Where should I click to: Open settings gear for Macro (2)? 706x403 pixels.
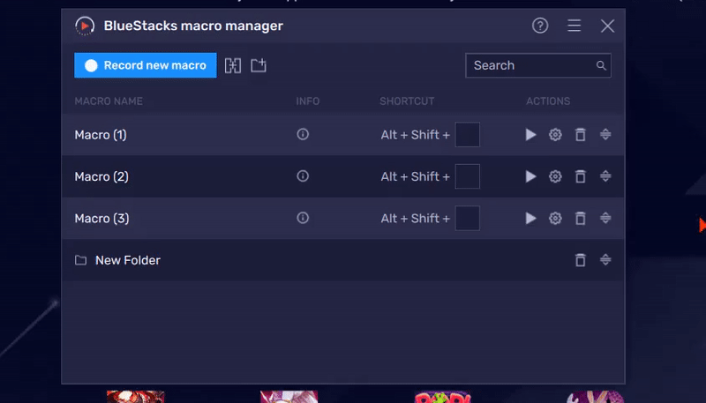coord(555,176)
